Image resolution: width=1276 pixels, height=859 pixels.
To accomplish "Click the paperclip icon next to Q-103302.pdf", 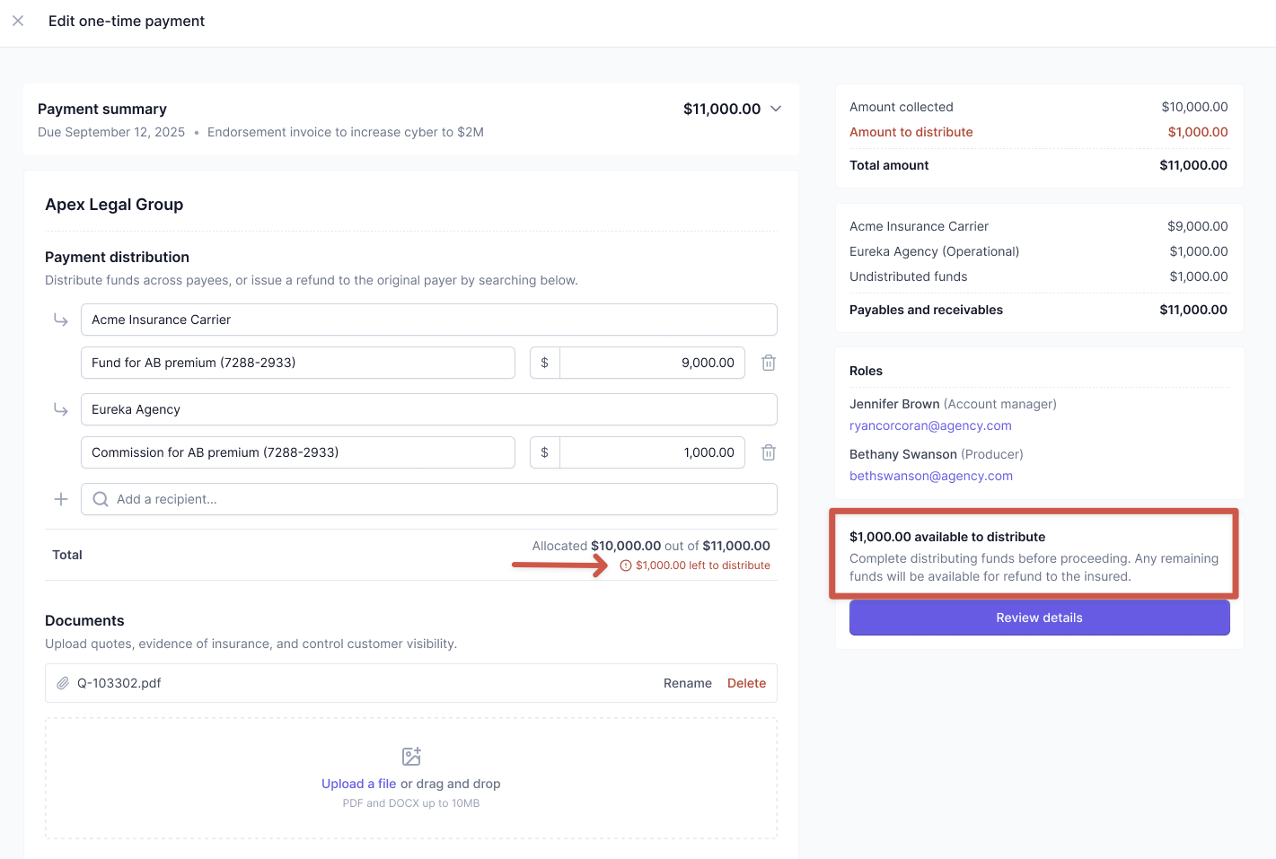I will [x=63, y=683].
